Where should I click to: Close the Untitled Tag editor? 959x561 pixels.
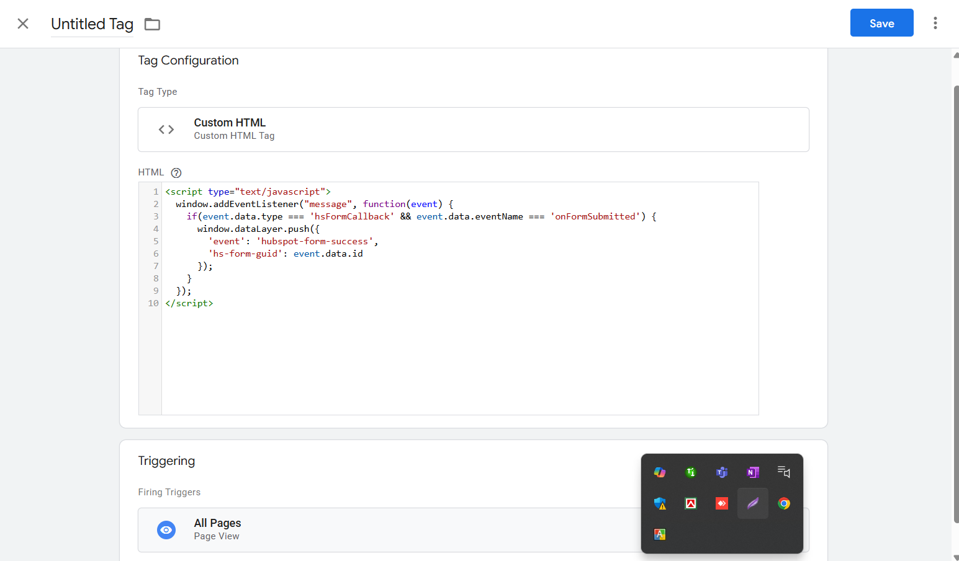[x=23, y=24]
